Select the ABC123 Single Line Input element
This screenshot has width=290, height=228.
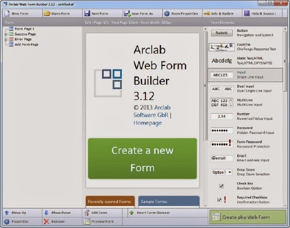(245, 75)
